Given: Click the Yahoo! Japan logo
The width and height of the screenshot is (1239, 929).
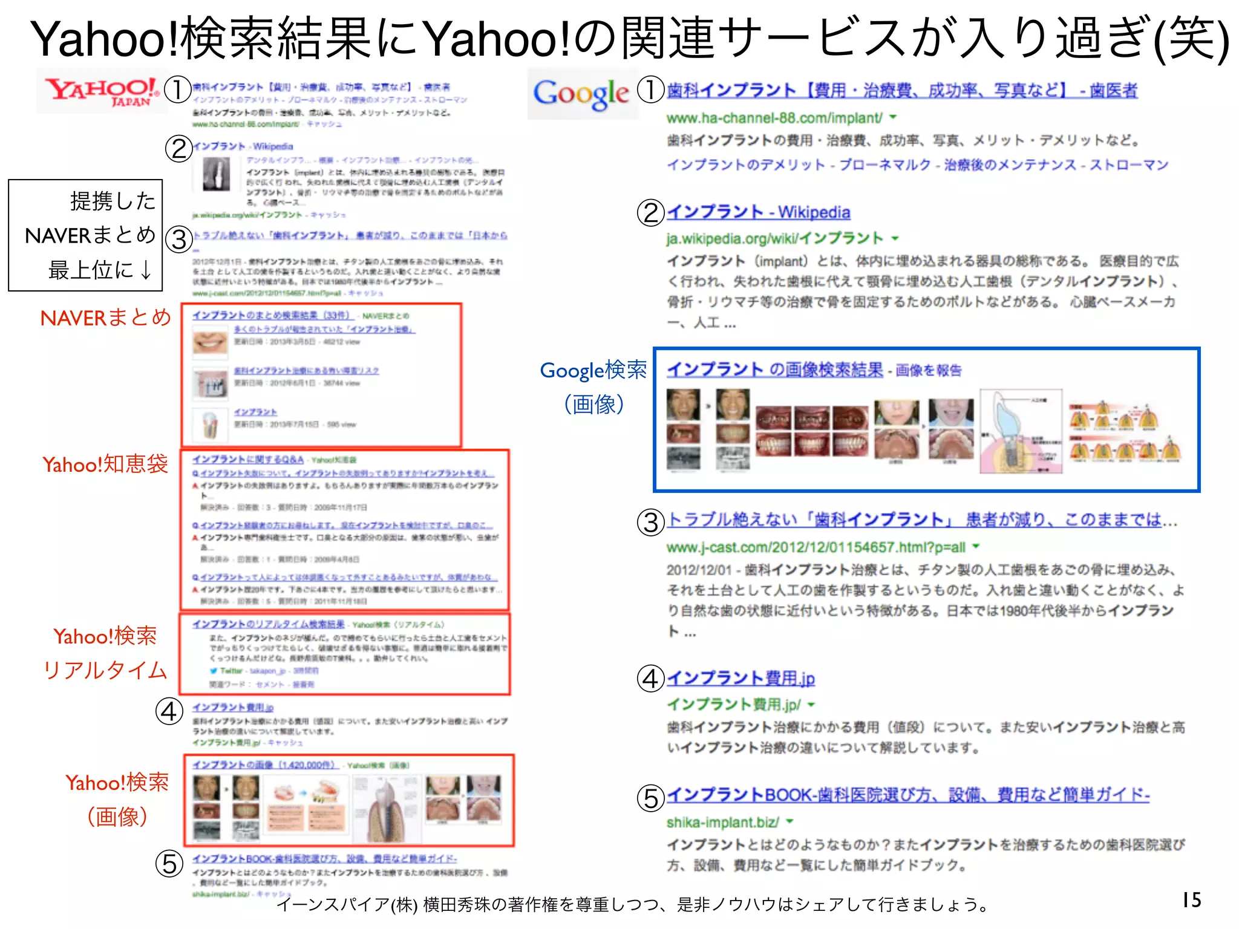Looking at the screenshot, I should (x=102, y=91).
